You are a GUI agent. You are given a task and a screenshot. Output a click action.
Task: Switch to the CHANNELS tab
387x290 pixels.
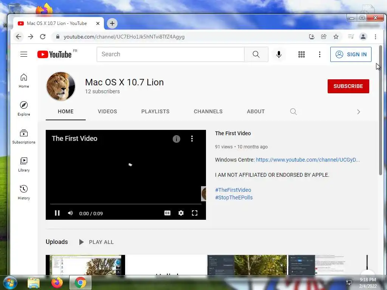point(208,111)
